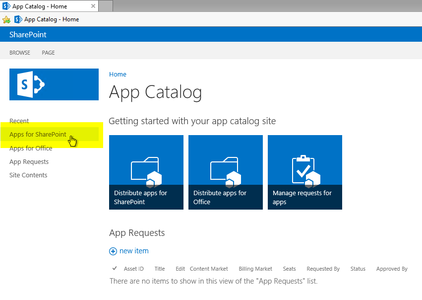Open Site Contents in left navigation
The width and height of the screenshot is (422, 300).
(28, 175)
